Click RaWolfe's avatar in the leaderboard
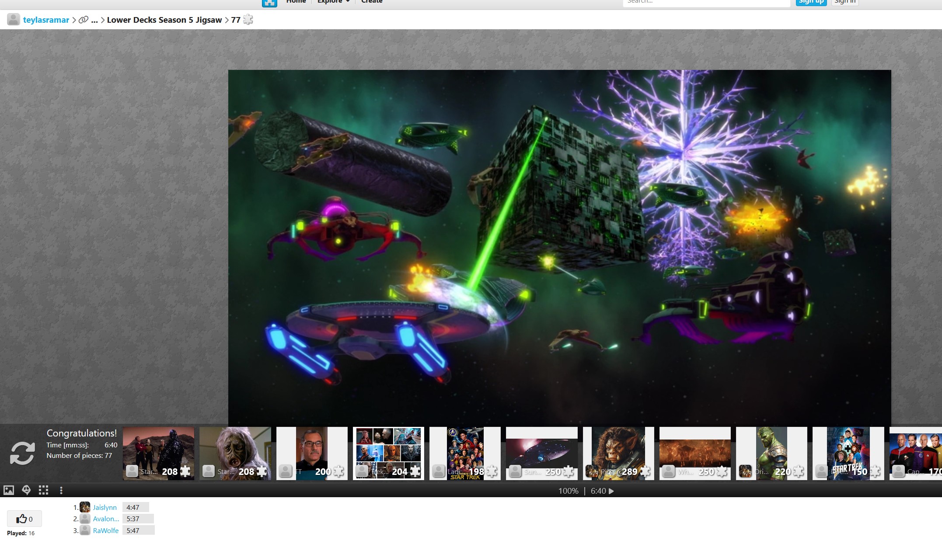This screenshot has width=942, height=540. [x=85, y=530]
